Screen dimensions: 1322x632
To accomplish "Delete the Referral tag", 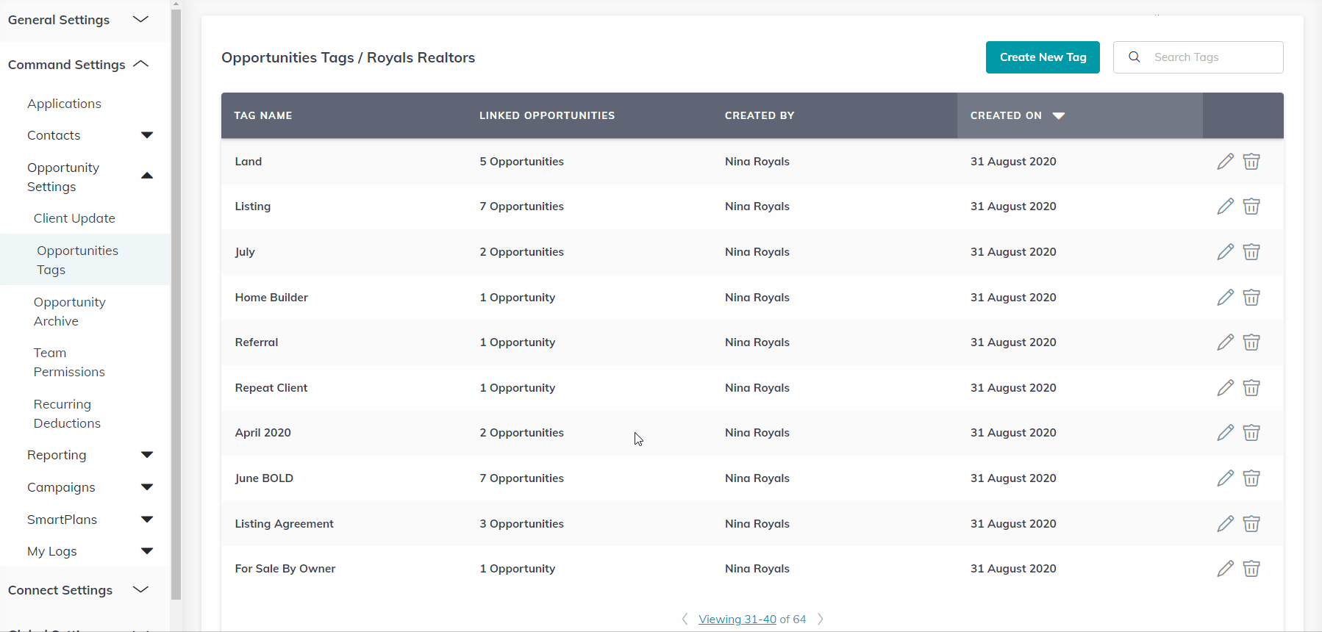I will pos(1251,342).
